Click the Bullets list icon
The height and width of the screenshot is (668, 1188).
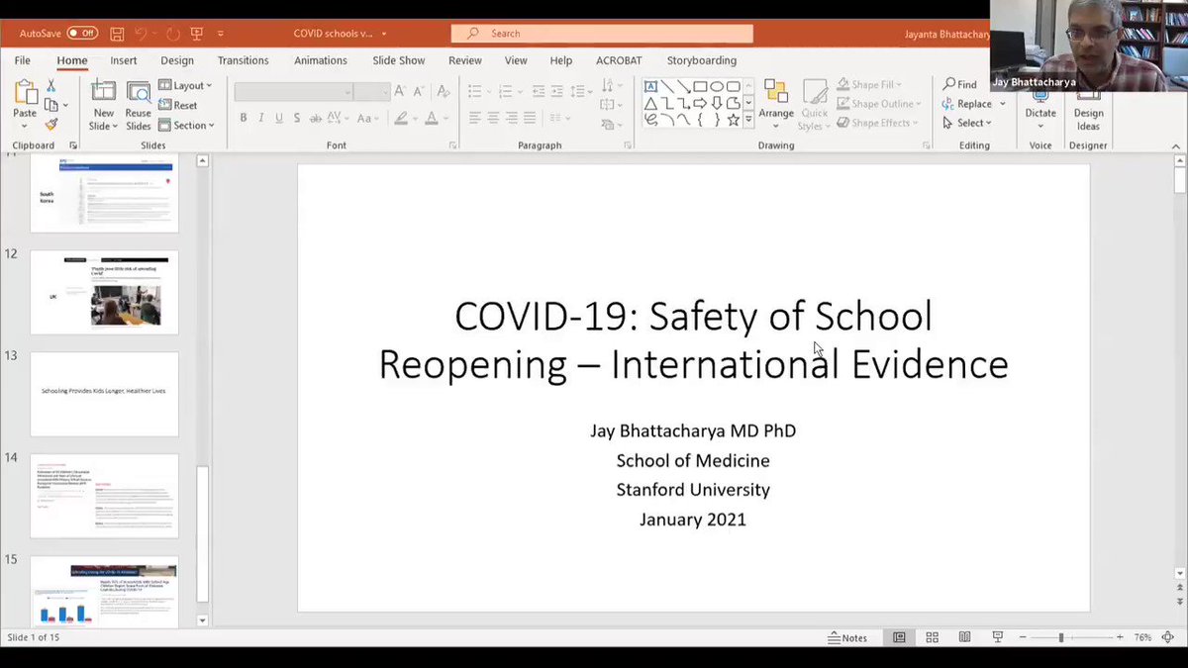click(474, 92)
